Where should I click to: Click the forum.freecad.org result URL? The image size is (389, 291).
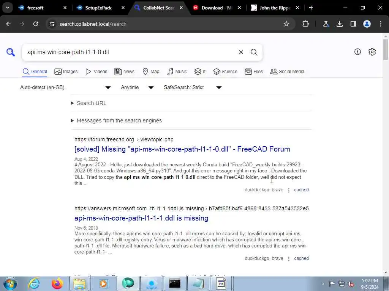pyautogui.click(x=124, y=139)
